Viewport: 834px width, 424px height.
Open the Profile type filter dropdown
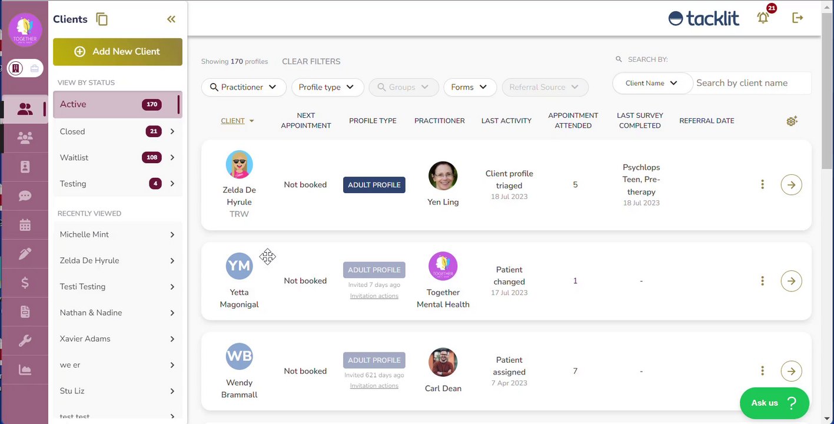tap(327, 87)
